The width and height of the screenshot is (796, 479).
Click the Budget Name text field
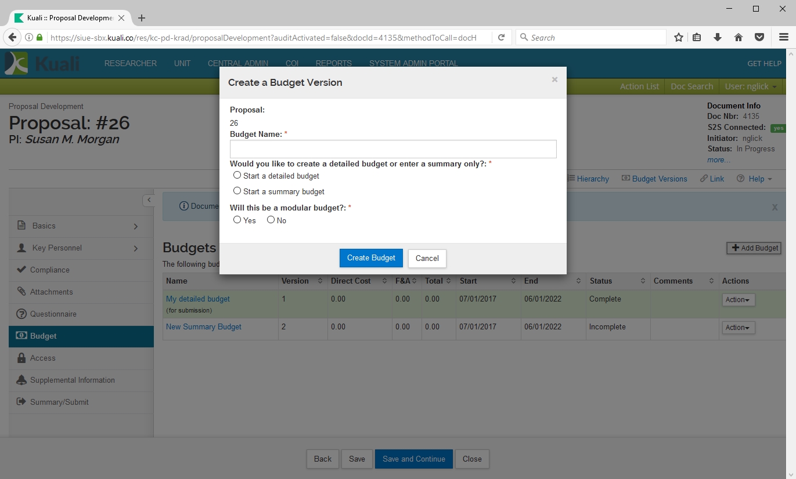point(393,149)
